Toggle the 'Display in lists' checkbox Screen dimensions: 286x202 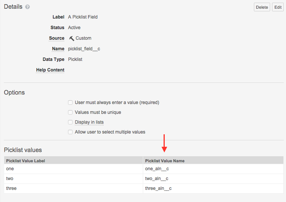[x=70, y=122]
